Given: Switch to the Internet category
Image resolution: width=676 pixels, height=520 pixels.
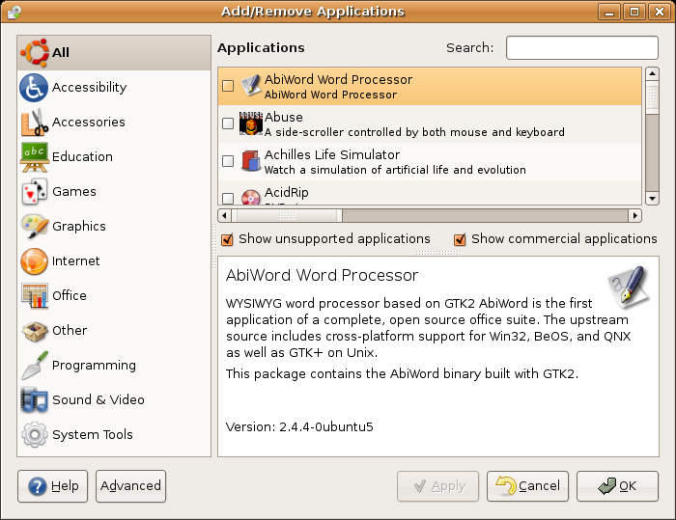Looking at the screenshot, I should [114, 261].
